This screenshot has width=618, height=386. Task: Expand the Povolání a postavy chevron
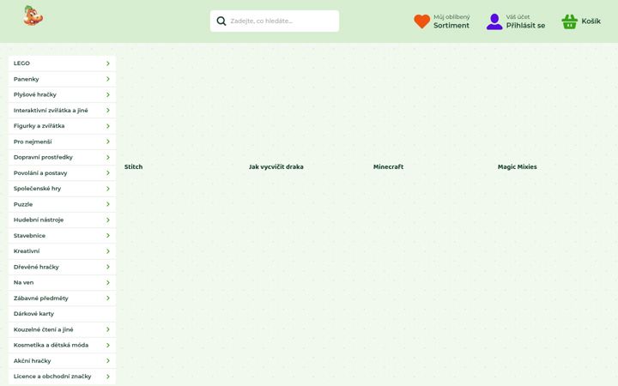pos(107,173)
